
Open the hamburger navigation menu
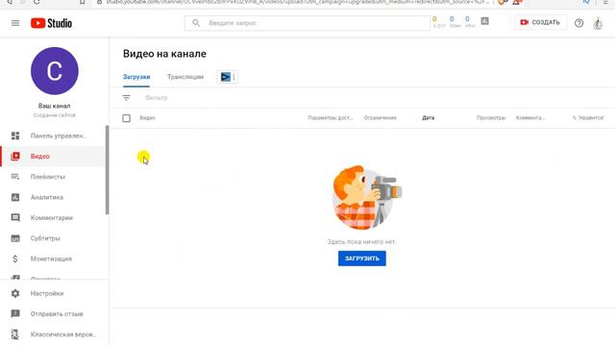[15, 23]
